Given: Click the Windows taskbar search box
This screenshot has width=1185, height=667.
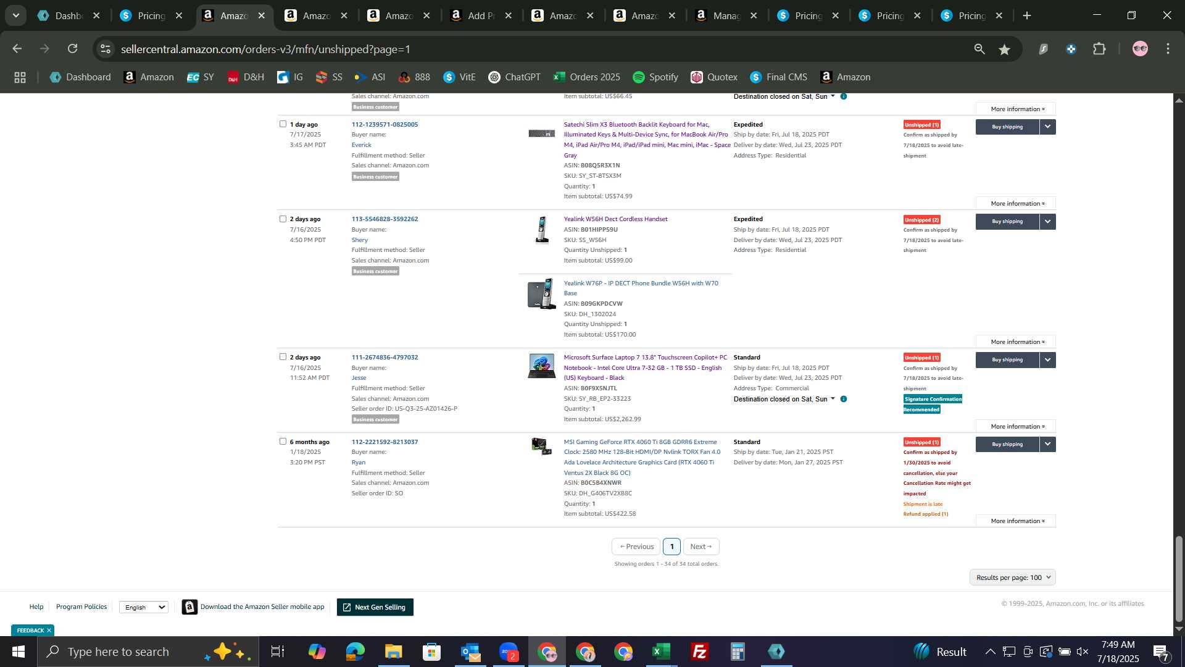Looking at the screenshot, I should click(148, 652).
